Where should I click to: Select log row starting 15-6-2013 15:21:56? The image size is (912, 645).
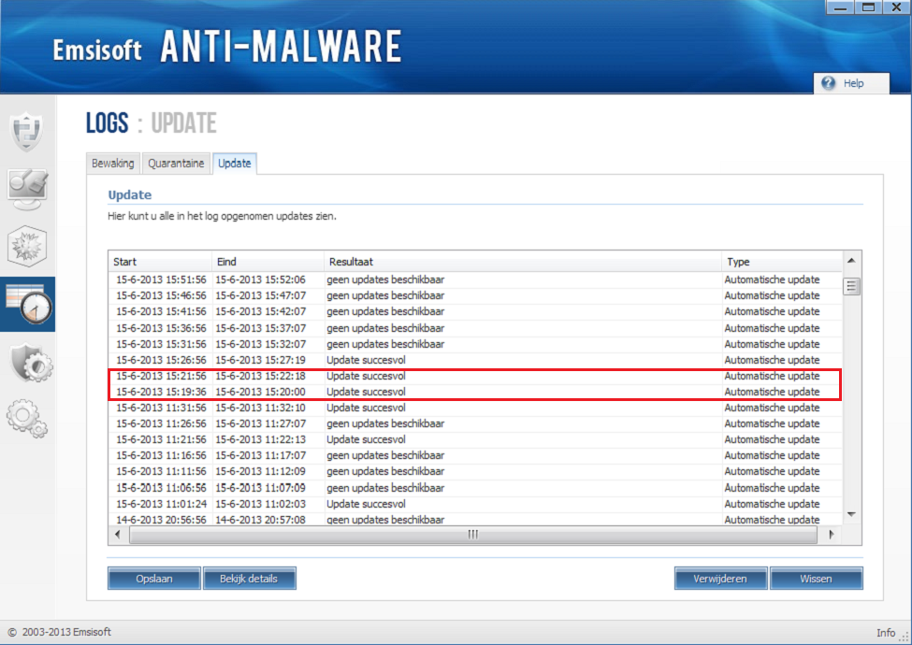pos(475,376)
